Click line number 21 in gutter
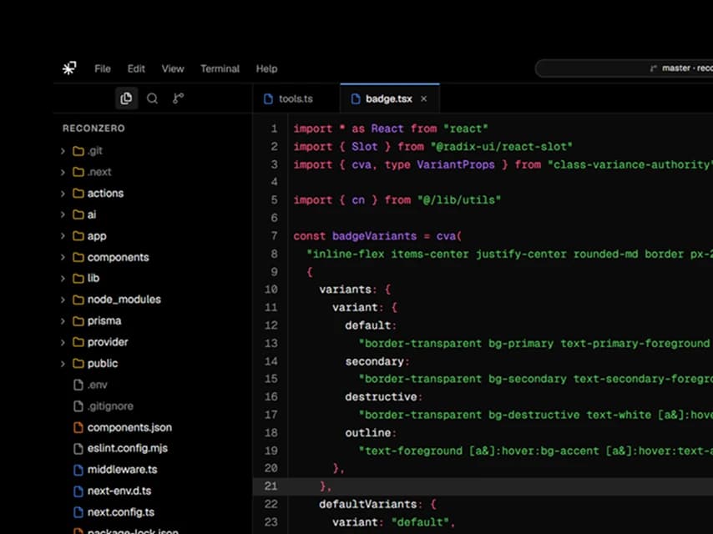This screenshot has height=534, width=713. [x=271, y=486]
